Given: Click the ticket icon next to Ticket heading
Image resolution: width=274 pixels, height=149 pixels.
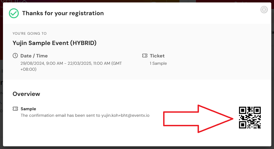Looking at the screenshot, I should (145, 56).
